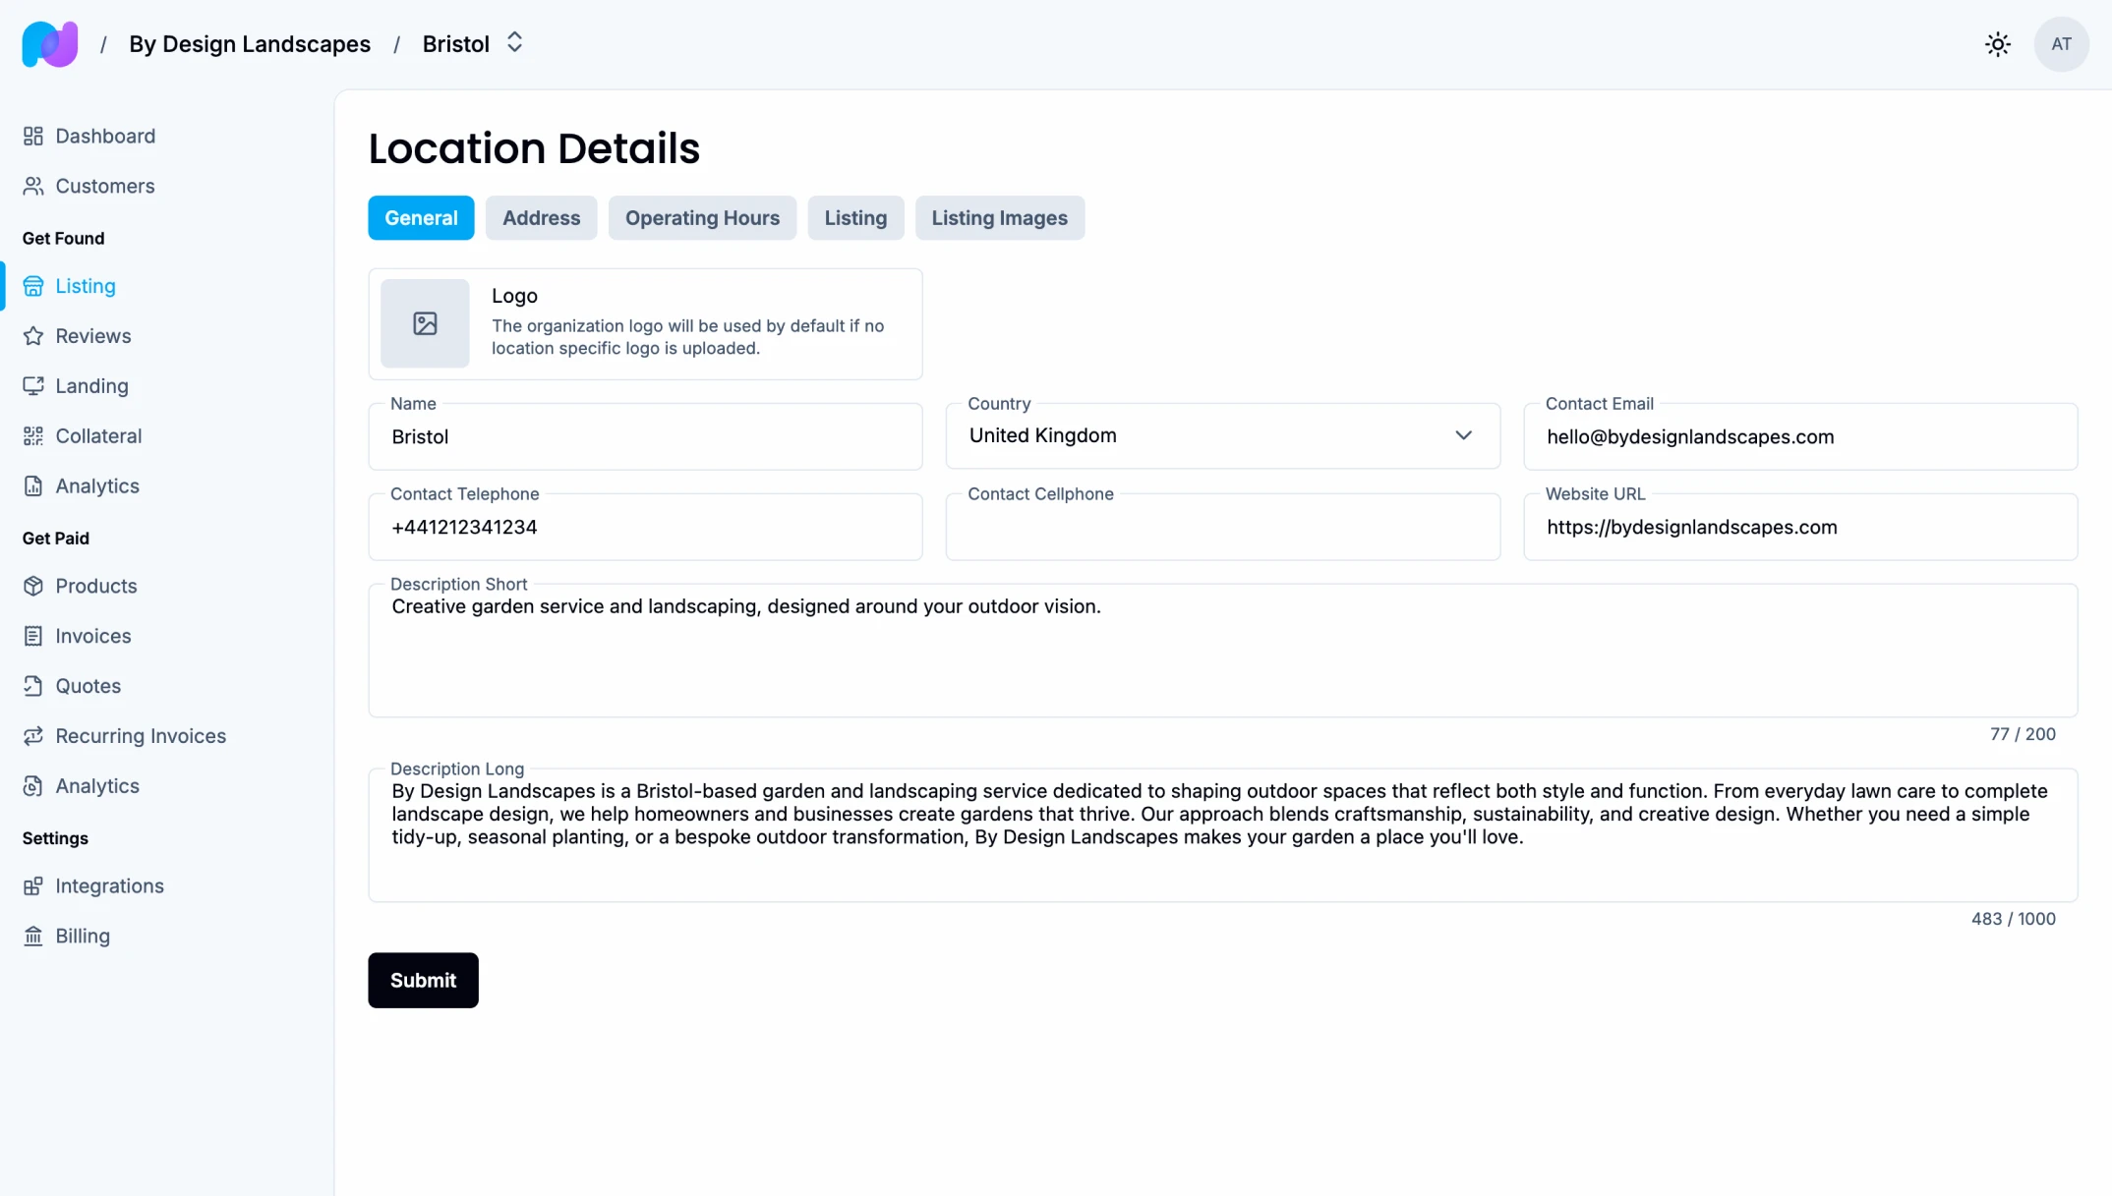
Task: Switch to the Operating Hours tab
Action: click(x=702, y=218)
